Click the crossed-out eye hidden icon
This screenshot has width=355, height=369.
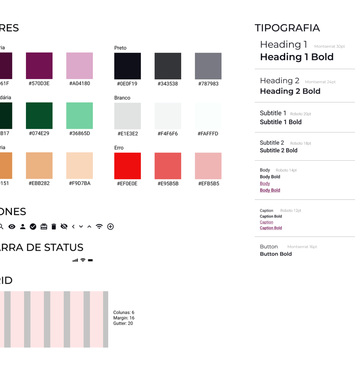pyautogui.click(x=64, y=226)
